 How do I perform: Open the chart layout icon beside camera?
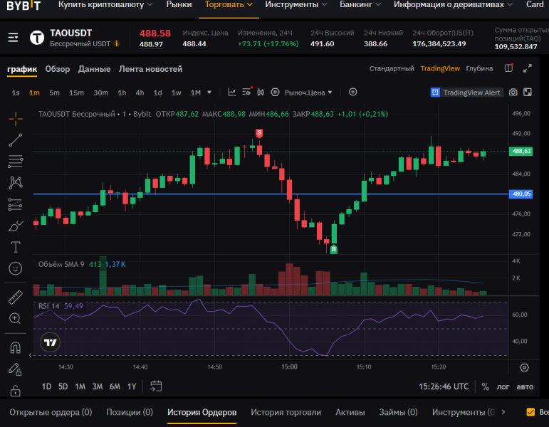click(x=528, y=93)
